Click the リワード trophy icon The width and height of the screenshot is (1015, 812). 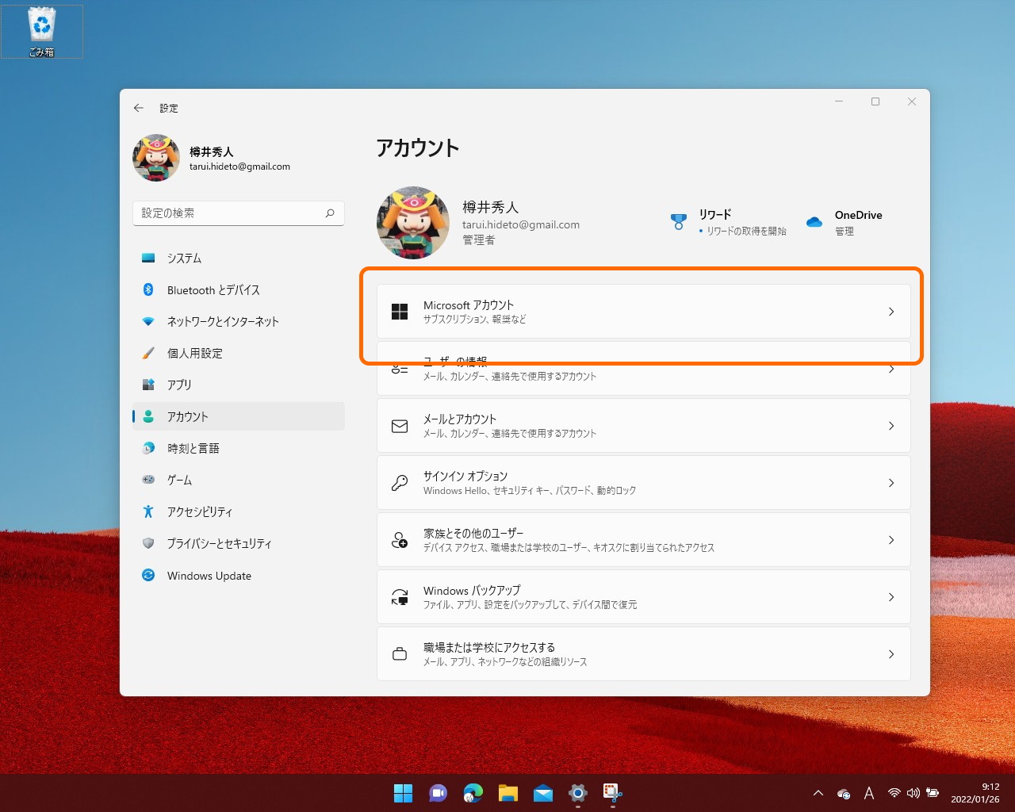(678, 222)
